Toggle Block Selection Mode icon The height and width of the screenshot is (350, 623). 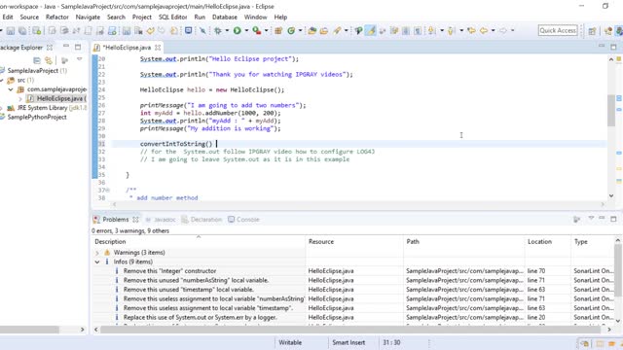(406, 30)
